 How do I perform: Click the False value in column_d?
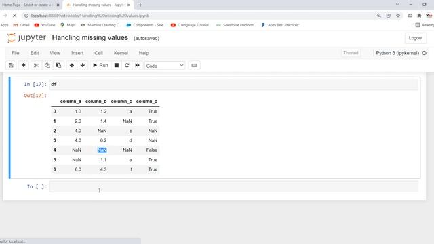click(152, 150)
